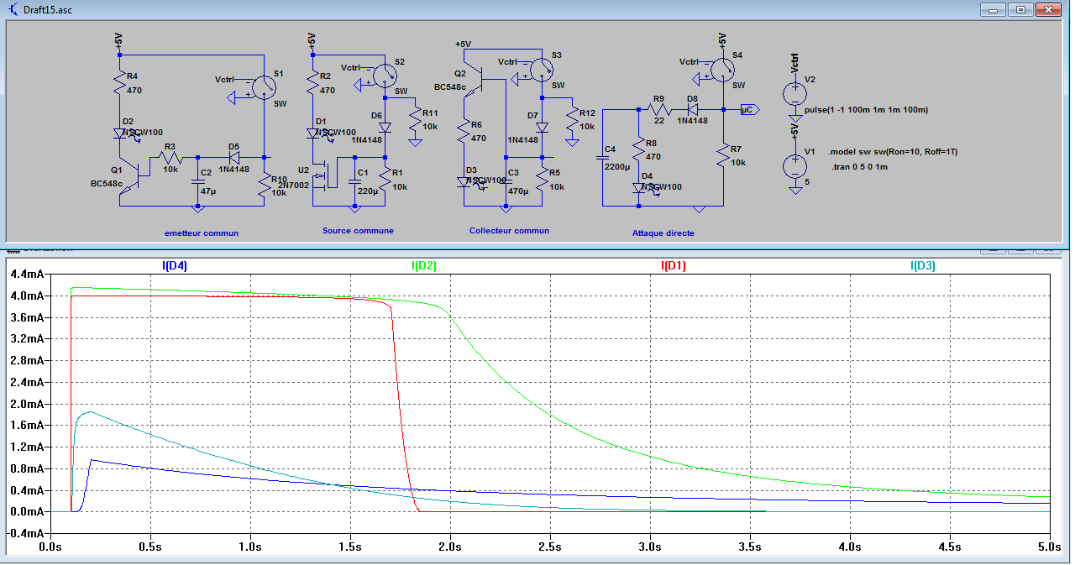The height and width of the screenshot is (565, 1075).
Task: Select resistor R9 symbol
Action: click(x=658, y=109)
